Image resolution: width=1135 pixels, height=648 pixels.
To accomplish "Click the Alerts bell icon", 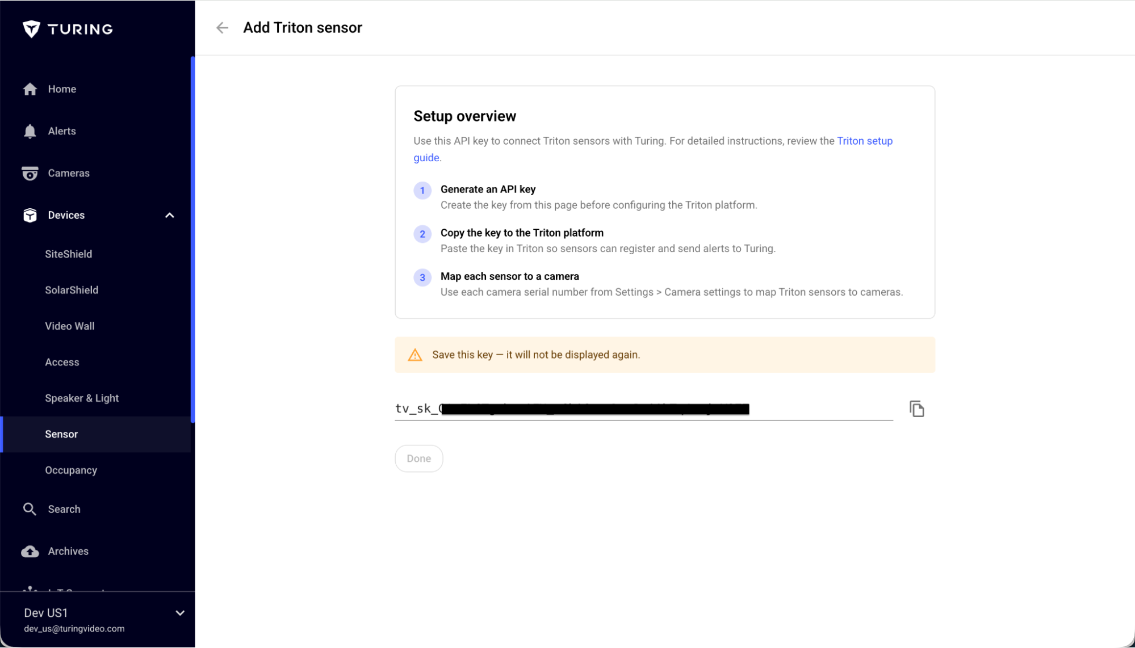I will tap(30, 131).
